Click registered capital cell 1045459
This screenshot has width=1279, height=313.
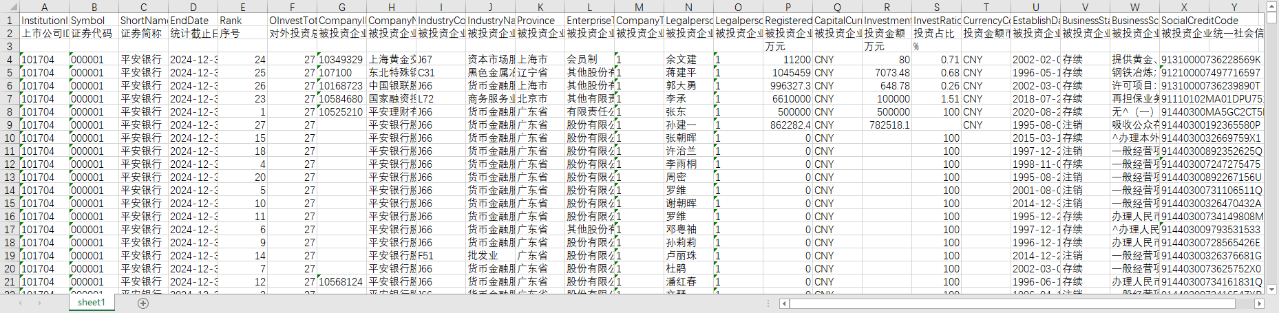point(788,73)
